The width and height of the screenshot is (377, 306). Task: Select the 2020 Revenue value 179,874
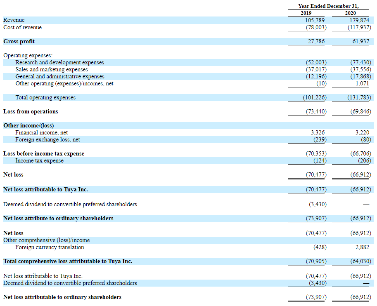pyautogui.click(x=359, y=20)
